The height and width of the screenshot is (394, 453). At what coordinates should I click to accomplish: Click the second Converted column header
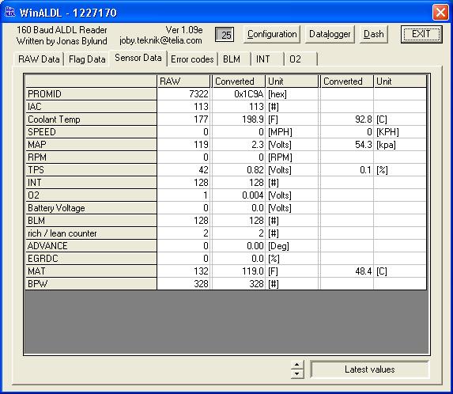pos(347,81)
